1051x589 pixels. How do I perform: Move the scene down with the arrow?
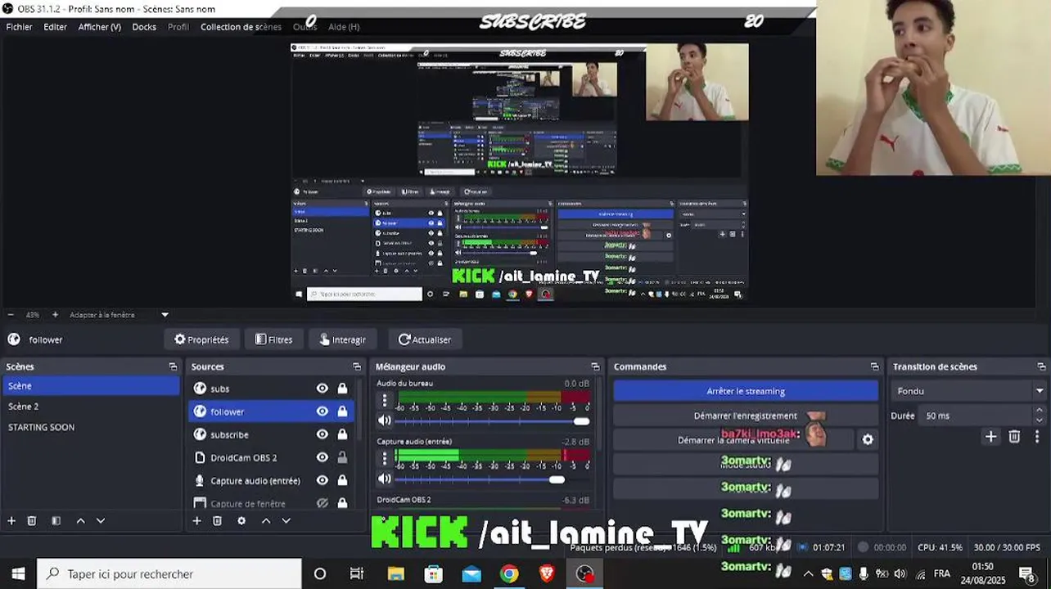(x=101, y=520)
